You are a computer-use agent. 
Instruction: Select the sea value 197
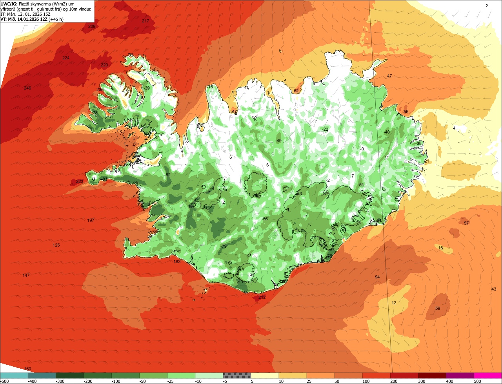91,220
